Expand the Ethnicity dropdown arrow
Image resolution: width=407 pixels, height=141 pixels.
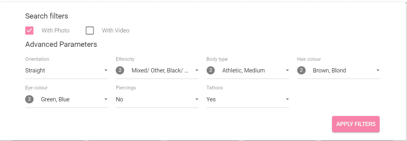(x=196, y=70)
